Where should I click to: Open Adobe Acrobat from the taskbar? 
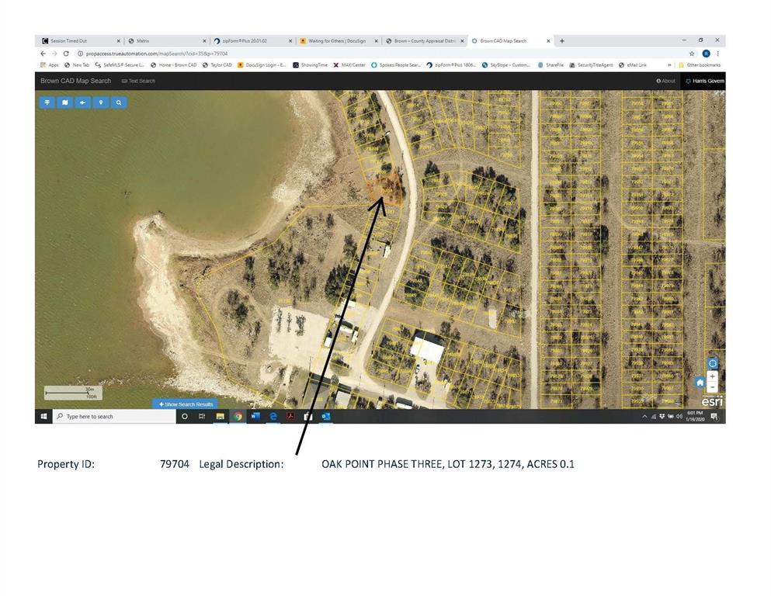pyautogui.click(x=290, y=416)
